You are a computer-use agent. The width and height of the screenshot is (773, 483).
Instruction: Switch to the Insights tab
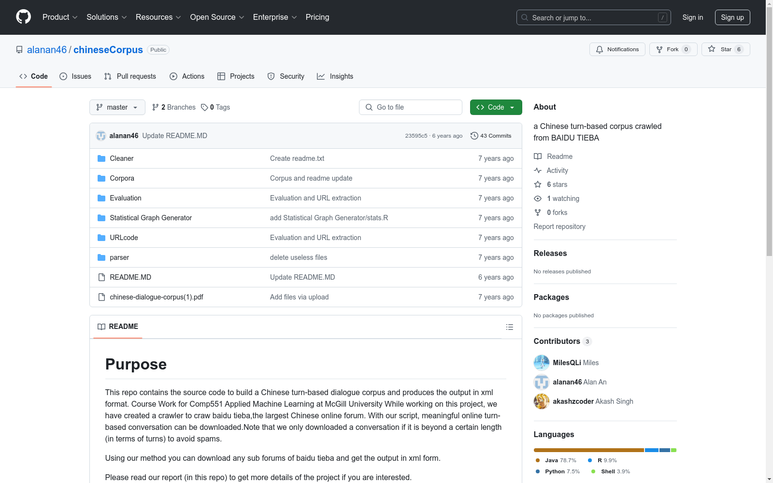[x=335, y=76]
